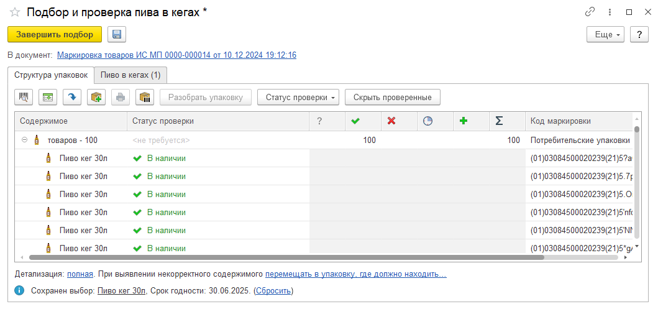
Task: Select 'Пиво кег 30л' in row with code 5'nf
Action: tap(83, 213)
